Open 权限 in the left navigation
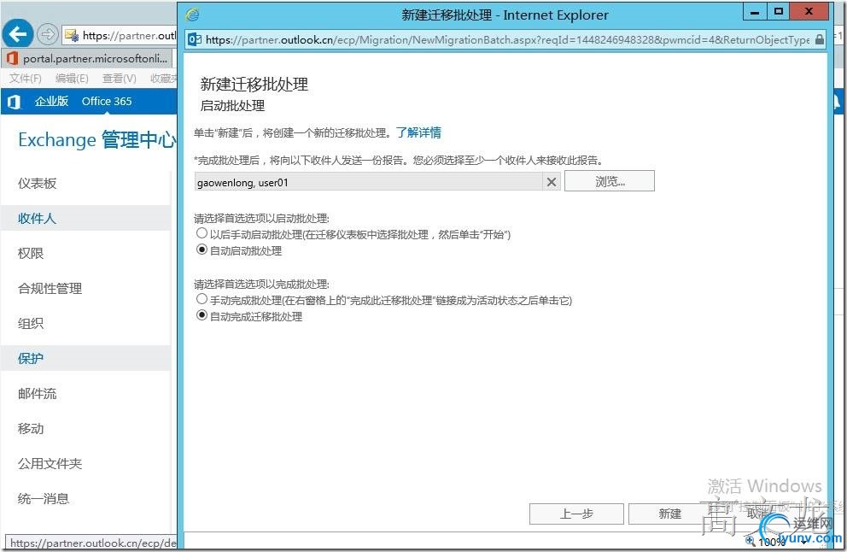Image resolution: width=847 pixels, height=552 pixels. (x=30, y=254)
